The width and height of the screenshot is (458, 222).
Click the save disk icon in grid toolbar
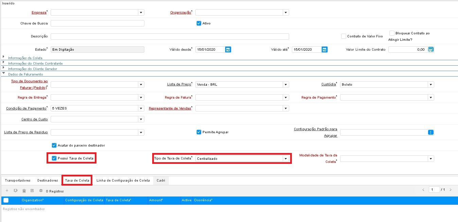(32, 191)
